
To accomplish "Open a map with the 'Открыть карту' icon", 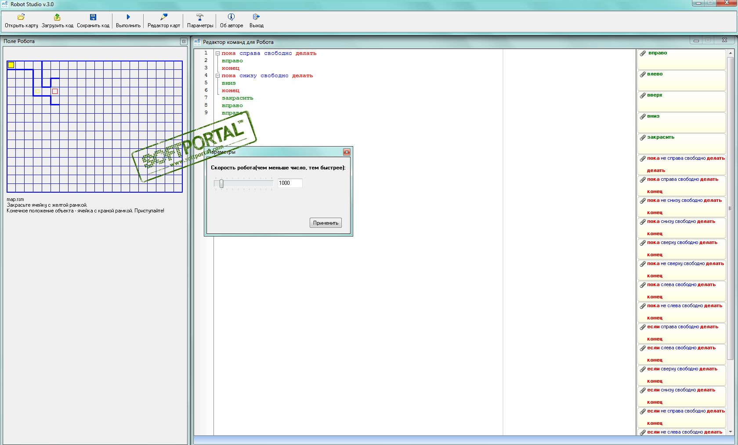I will pos(21,17).
